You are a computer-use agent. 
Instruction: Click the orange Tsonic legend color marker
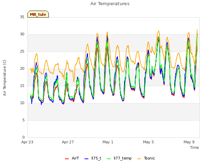coord(139,159)
